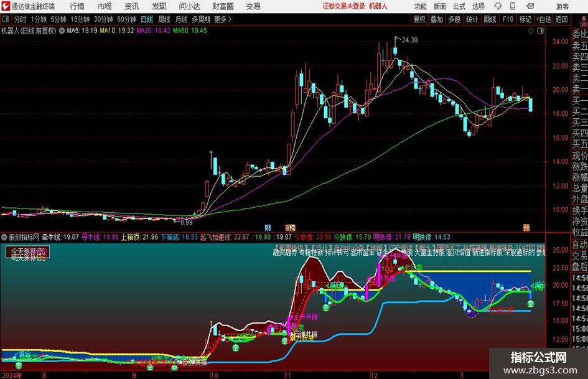Screen dimensions: 588x379
Task: Toggle the right side panel icon
Action: [x=540, y=31]
